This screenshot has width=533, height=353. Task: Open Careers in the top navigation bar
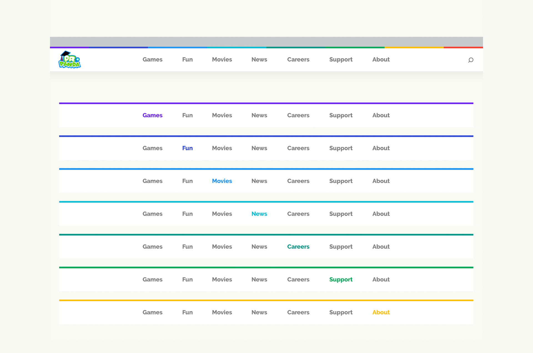[x=298, y=59]
